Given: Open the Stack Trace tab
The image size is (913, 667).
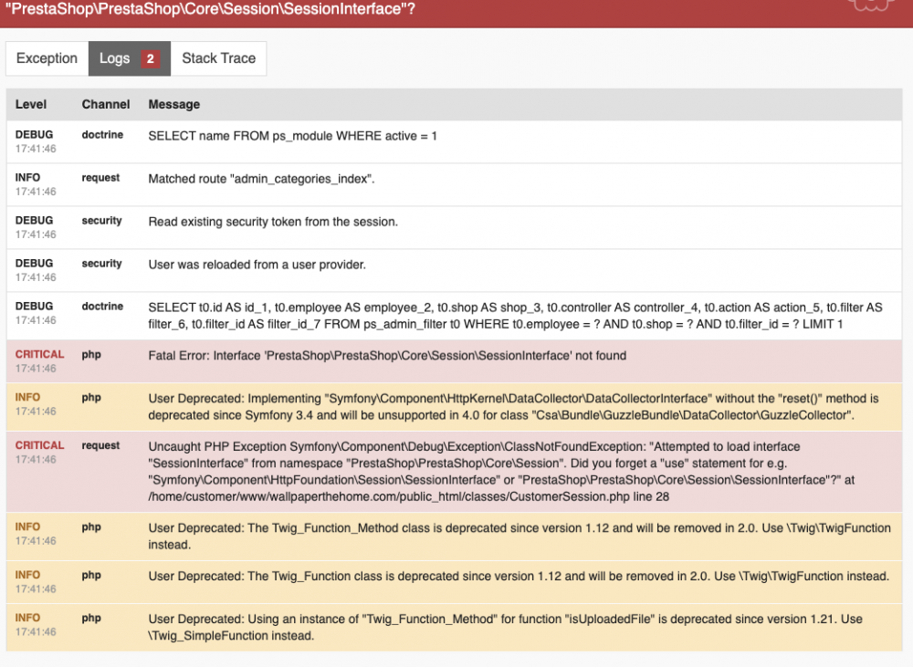Looking at the screenshot, I should pos(218,57).
